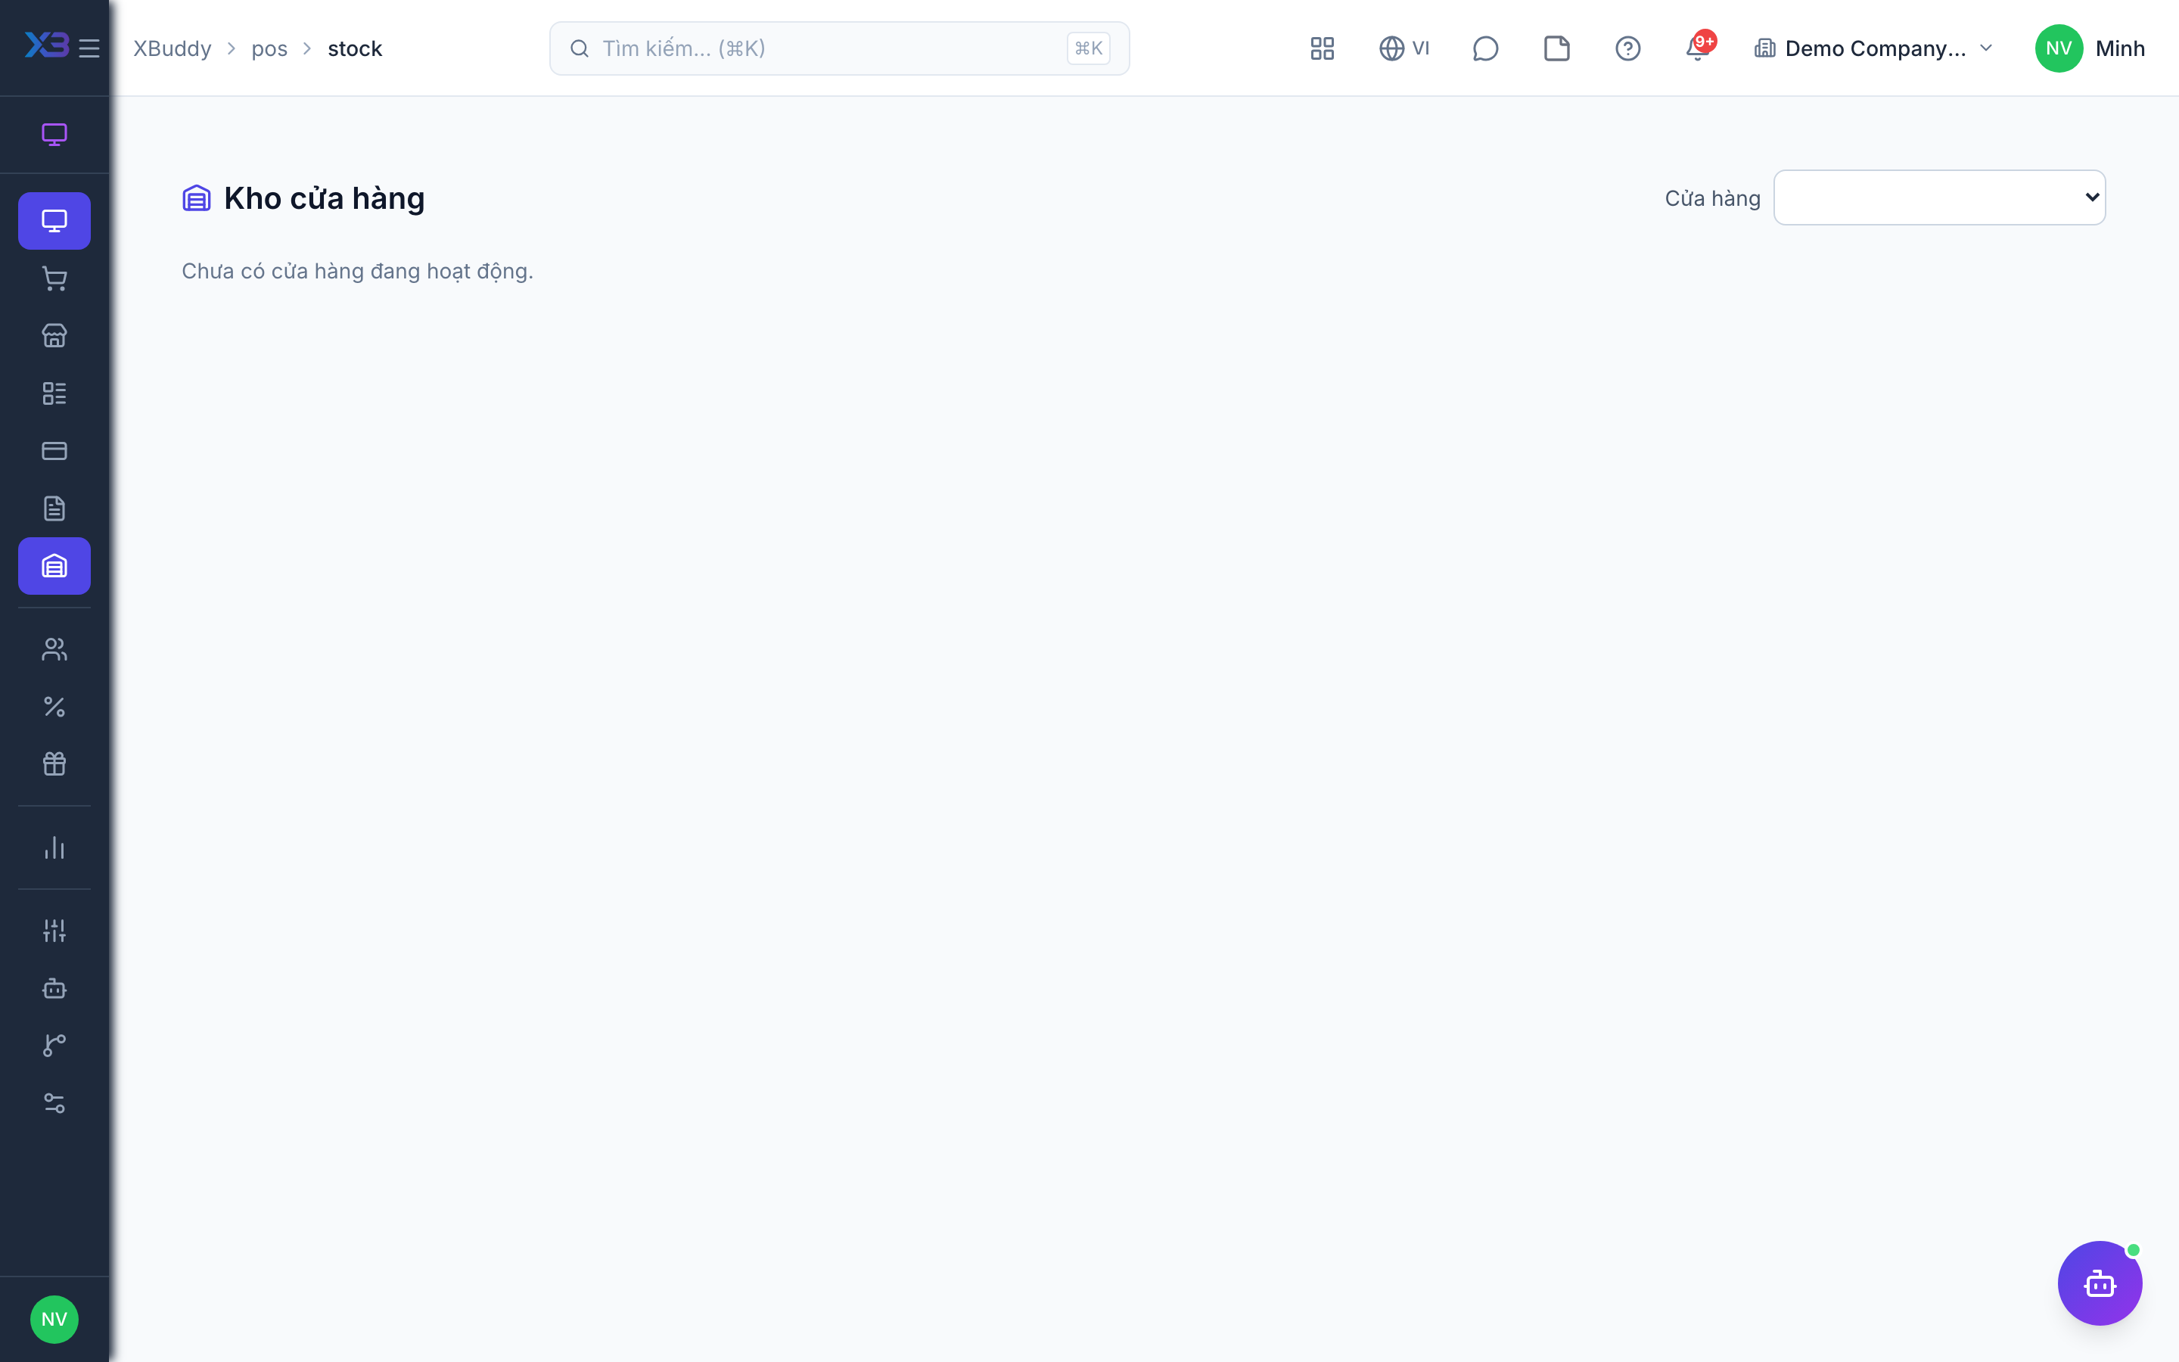The height and width of the screenshot is (1362, 2179).
Task: Toggle the hamburger sidebar menu
Action: pos(89,48)
